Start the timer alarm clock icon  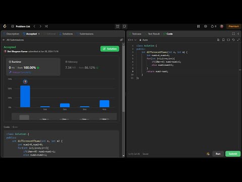click(x=117, y=26)
